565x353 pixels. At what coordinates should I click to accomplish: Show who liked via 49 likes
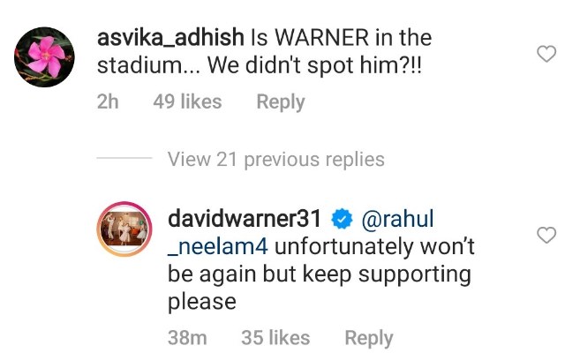pyautogui.click(x=187, y=101)
